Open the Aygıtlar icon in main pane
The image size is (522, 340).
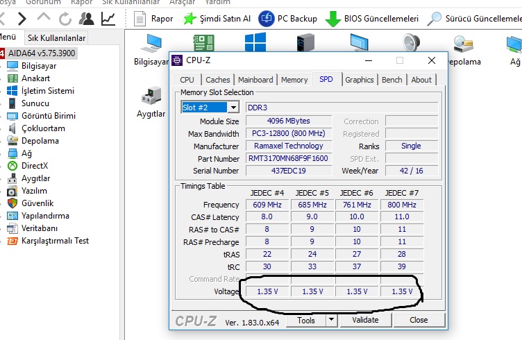(151, 102)
